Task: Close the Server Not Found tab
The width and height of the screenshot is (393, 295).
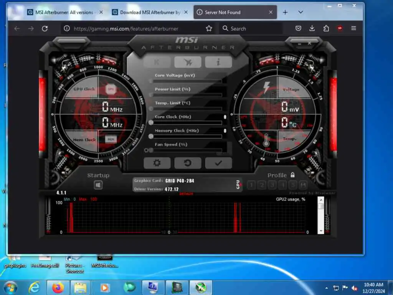Action: click(x=271, y=12)
